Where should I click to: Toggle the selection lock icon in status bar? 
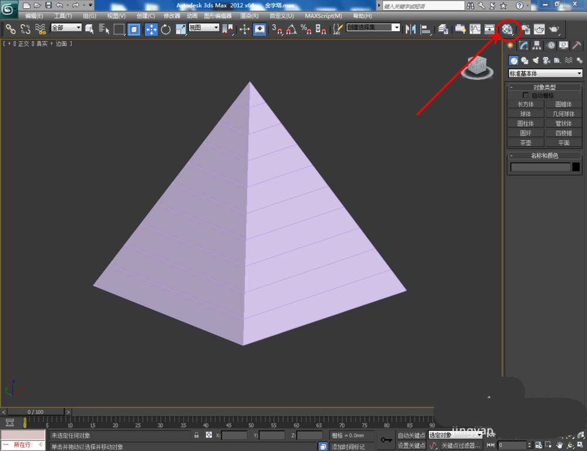coord(197,435)
